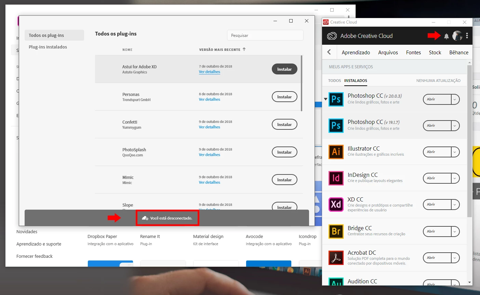
Task: Click the Photoshop CC v20.0.3 app icon
Action: [x=336, y=99]
